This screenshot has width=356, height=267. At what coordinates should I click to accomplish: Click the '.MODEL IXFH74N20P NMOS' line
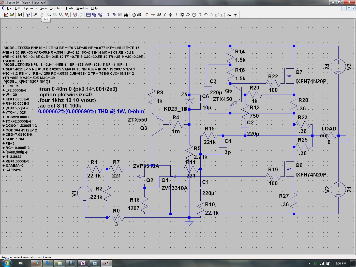point(26,81)
